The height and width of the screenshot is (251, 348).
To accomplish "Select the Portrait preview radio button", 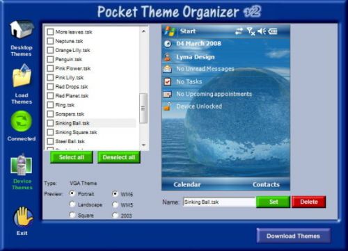I will [72, 193].
